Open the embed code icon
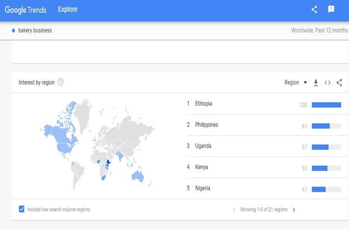349x229 pixels. tap(327, 83)
